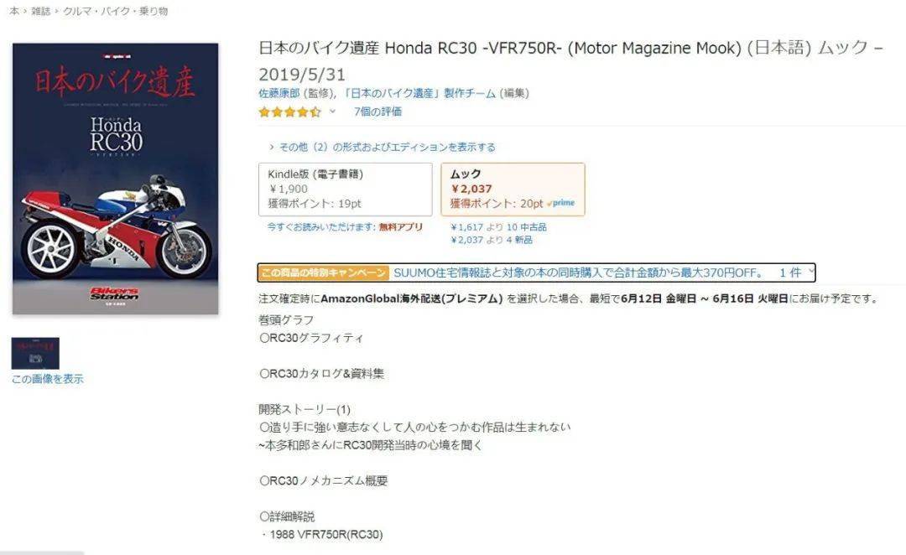This screenshot has width=906, height=555.
Task: Click the main book cover image
Action: click(116, 179)
